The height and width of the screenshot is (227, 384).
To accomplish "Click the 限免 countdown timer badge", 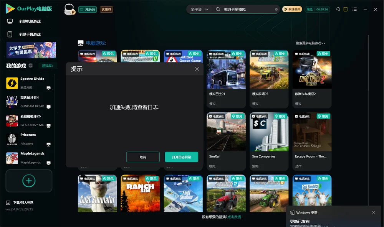I will tap(317, 9).
